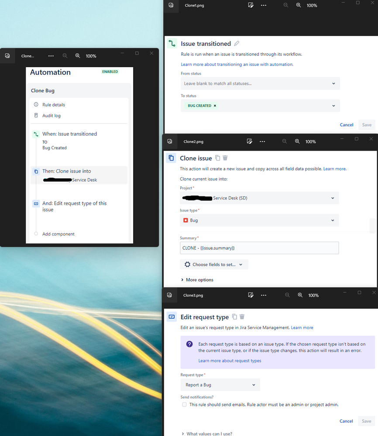Screen dimensions: 378x436
Task: Click the Issue transitioned trigger icon
Action: pos(172,43)
